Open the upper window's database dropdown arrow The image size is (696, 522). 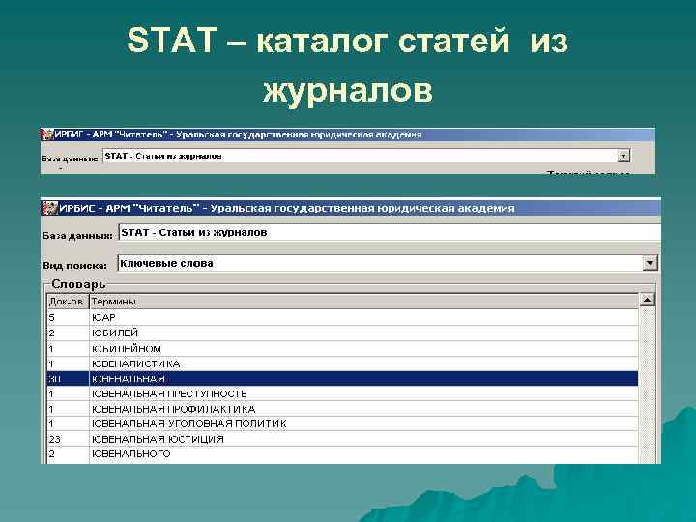(623, 156)
